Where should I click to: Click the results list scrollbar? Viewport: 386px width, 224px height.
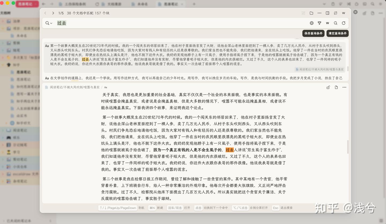348,69
